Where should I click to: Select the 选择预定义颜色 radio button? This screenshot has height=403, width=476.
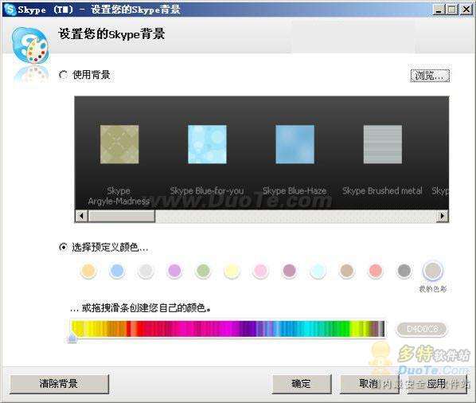pos(63,247)
